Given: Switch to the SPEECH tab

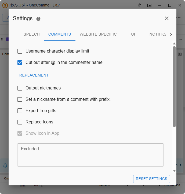Looking at the screenshot, I should click(x=32, y=34).
